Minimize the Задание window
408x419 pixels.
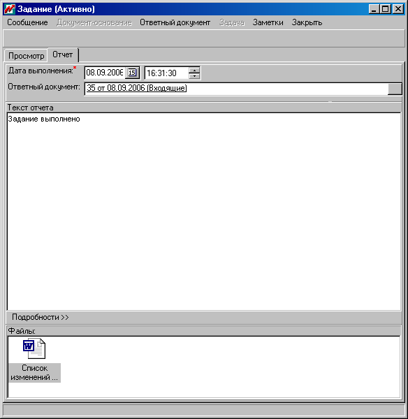point(374,9)
